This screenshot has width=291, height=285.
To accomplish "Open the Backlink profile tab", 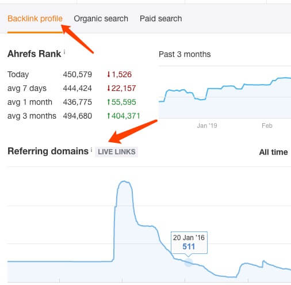I will click(x=35, y=19).
